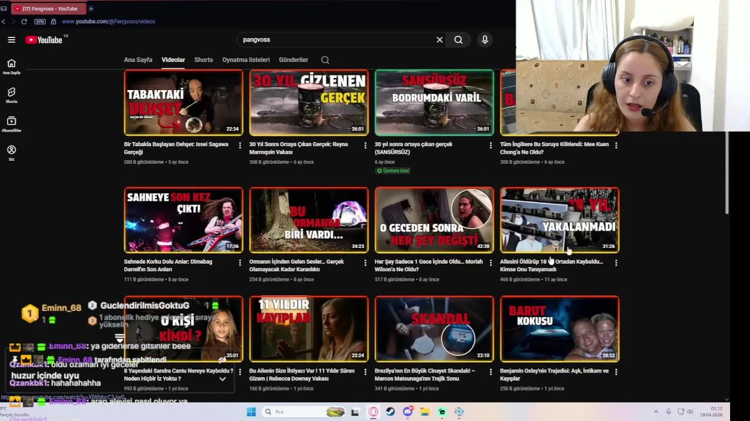Open options for Reyna Marroquín Vakası video
Image resolution: width=750 pixels, height=421 pixels.
pyautogui.click(x=365, y=145)
